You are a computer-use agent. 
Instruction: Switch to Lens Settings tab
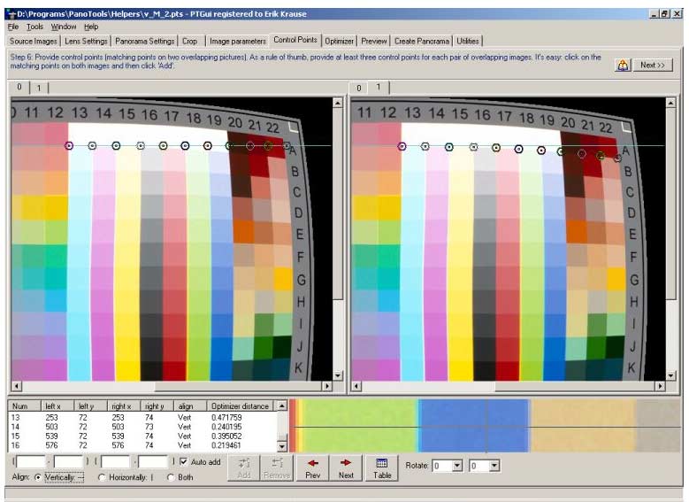click(86, 41)
